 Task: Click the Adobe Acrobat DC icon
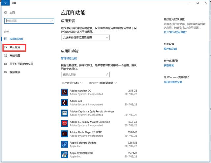click(64, 92)
